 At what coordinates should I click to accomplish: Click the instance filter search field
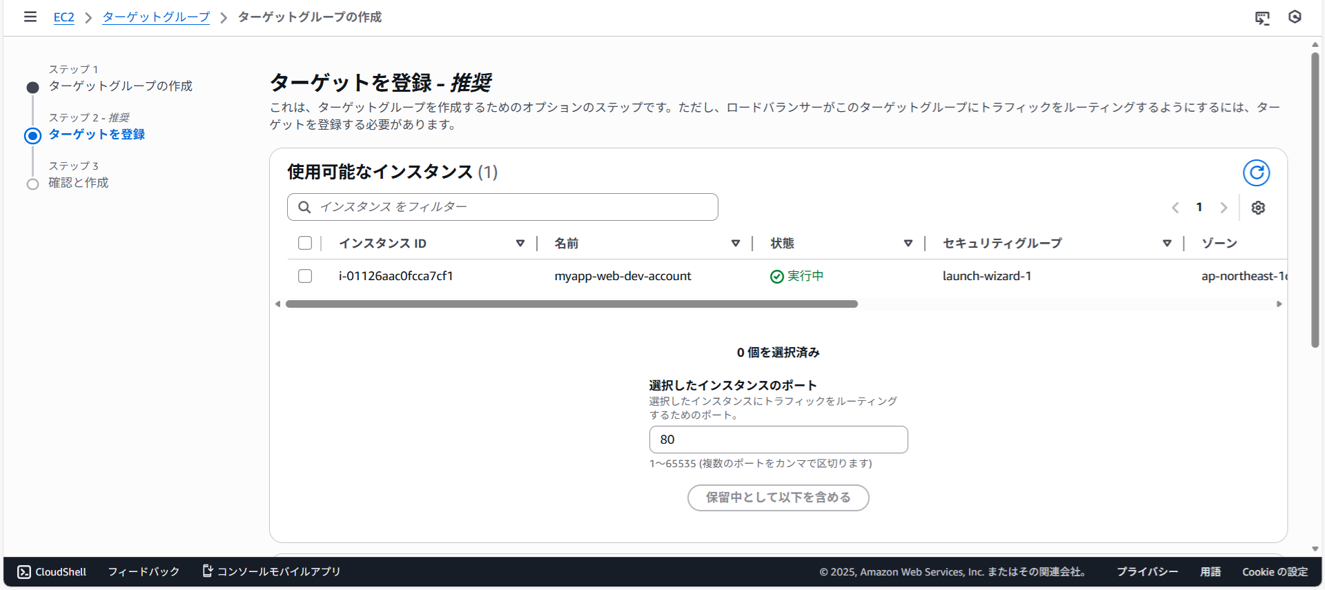coord(502,207)
